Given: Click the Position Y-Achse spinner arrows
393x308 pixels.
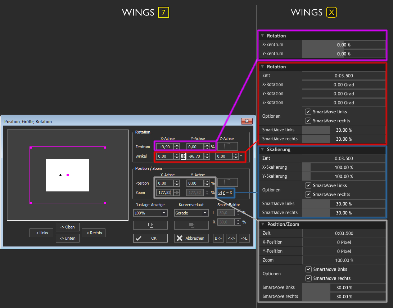Looking at the screenshot, I should click(207, 183).
